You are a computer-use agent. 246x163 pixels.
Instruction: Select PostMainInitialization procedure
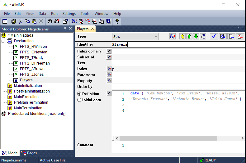click(x=32, y=91)
